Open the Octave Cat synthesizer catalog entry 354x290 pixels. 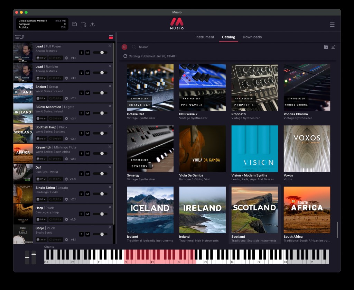point(150,92)
